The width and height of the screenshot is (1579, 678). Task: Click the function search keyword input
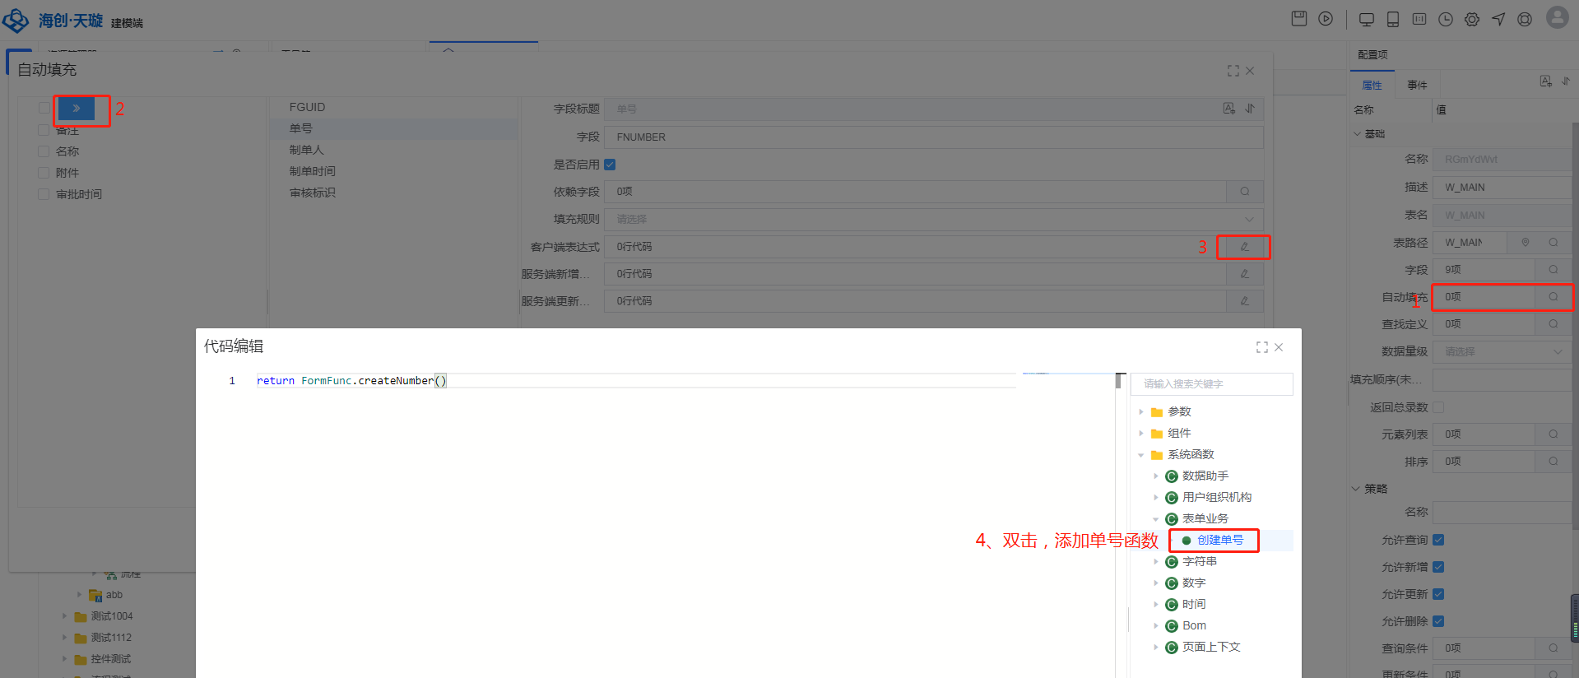click(1211, 384)
